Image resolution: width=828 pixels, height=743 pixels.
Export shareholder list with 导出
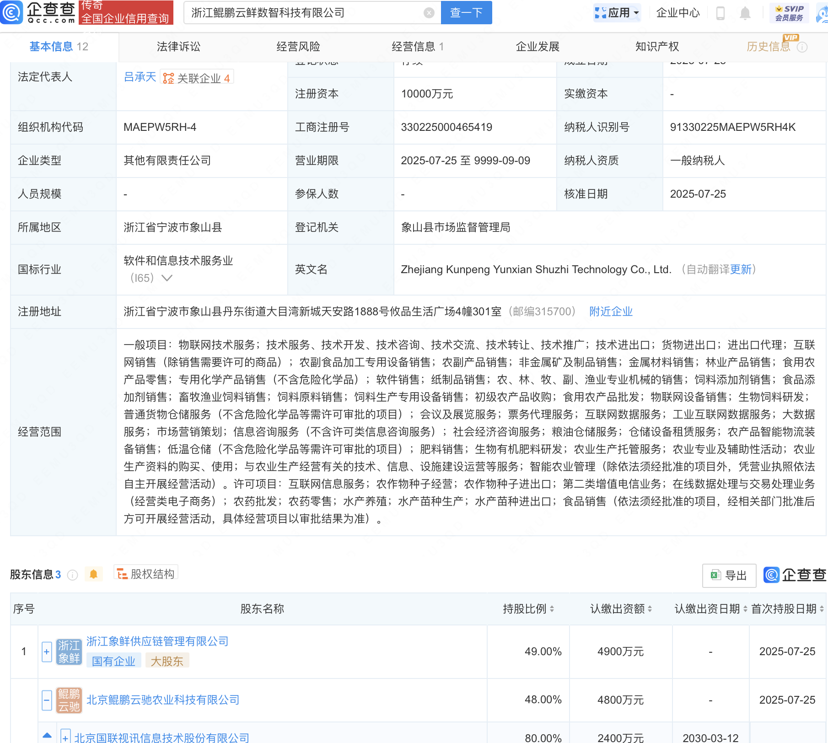pyautogui.click(x=729, y=576)
